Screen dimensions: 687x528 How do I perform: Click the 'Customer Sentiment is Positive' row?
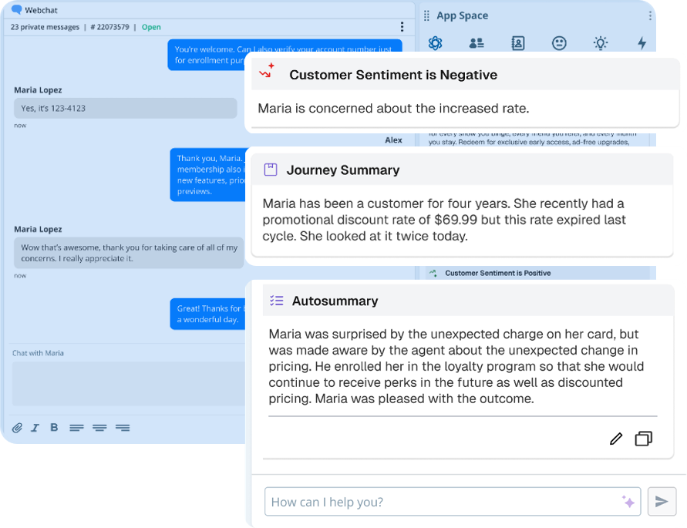pos(537,273)
